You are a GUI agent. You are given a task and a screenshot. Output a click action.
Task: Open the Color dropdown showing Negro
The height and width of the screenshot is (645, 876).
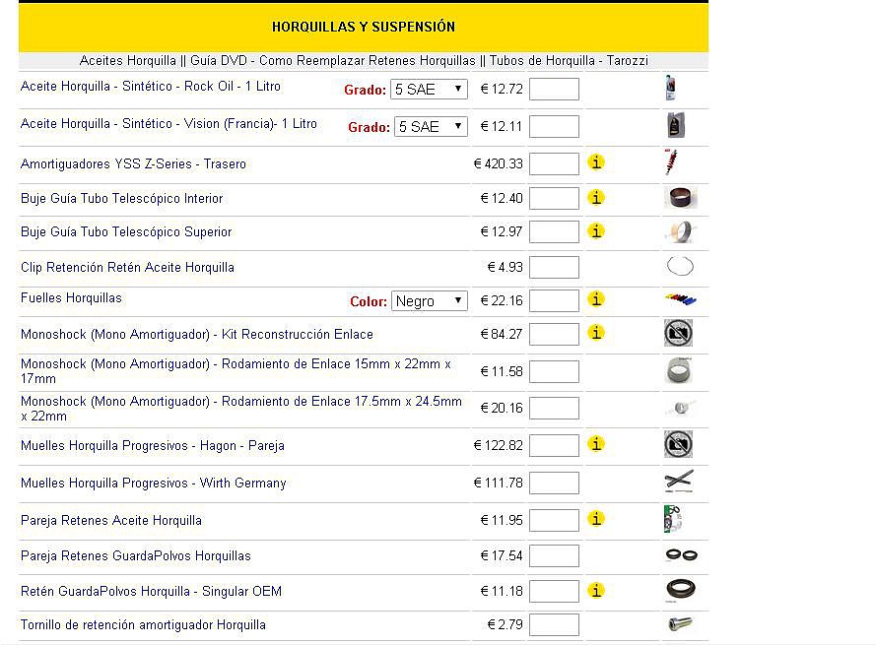point(429,301)
